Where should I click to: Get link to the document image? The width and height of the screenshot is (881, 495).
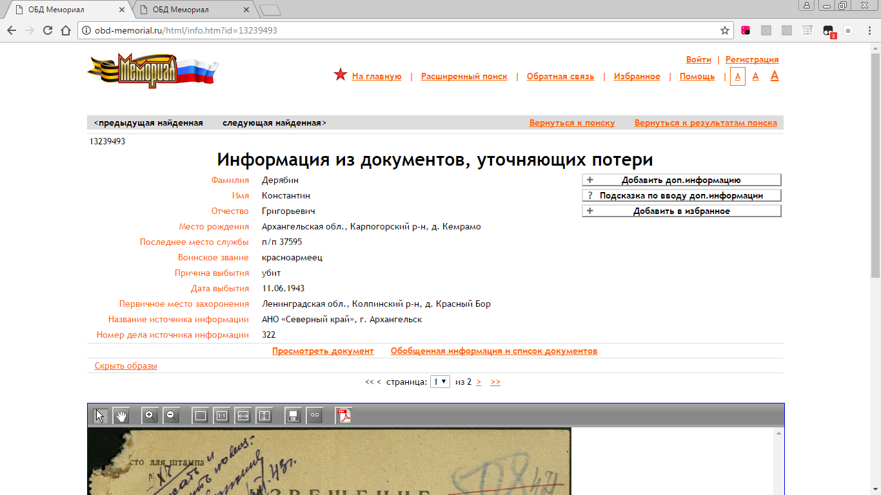point(314,416)
